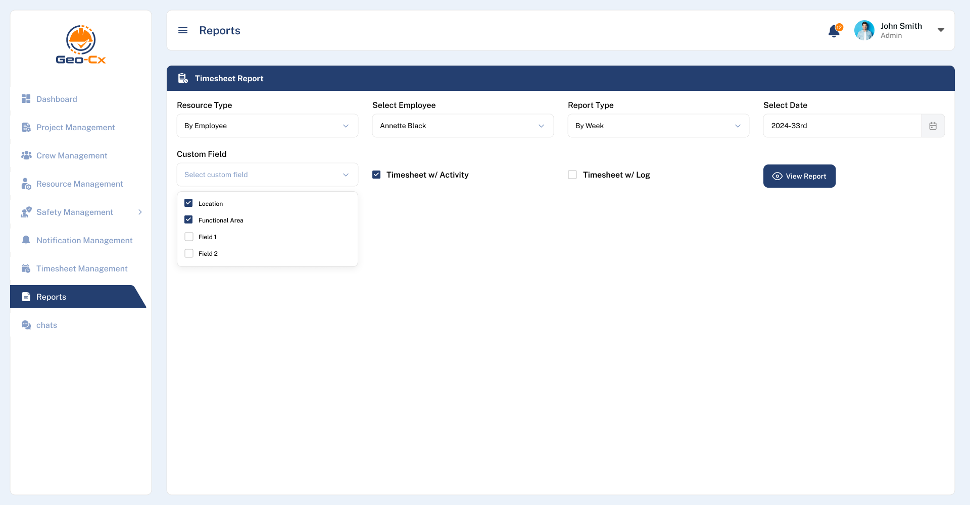The image size is (970, 505).
Task: Open Crew Management via its people icon
Action: (x=26, y=155)
